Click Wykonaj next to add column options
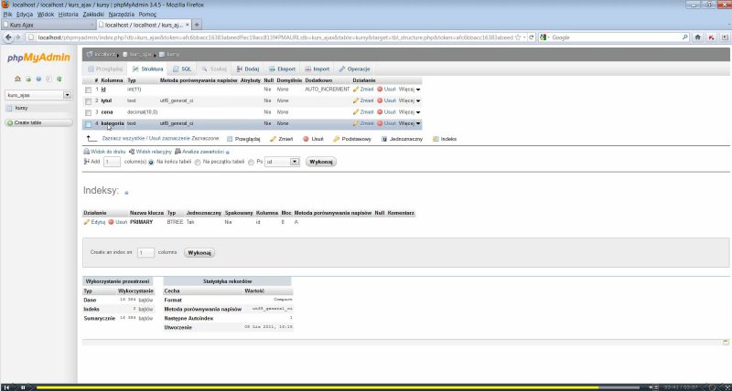 tap(320, 161)
